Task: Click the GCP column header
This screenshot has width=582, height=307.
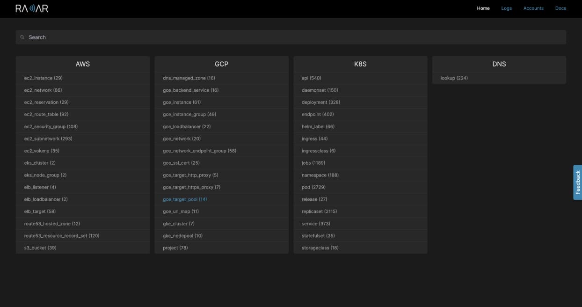Action: pos(221,64)
